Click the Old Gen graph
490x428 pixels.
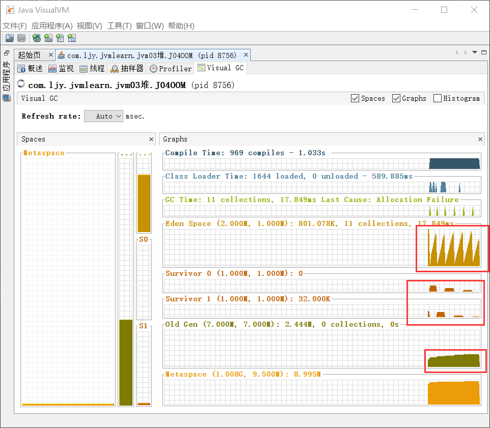tap(322, 349)
